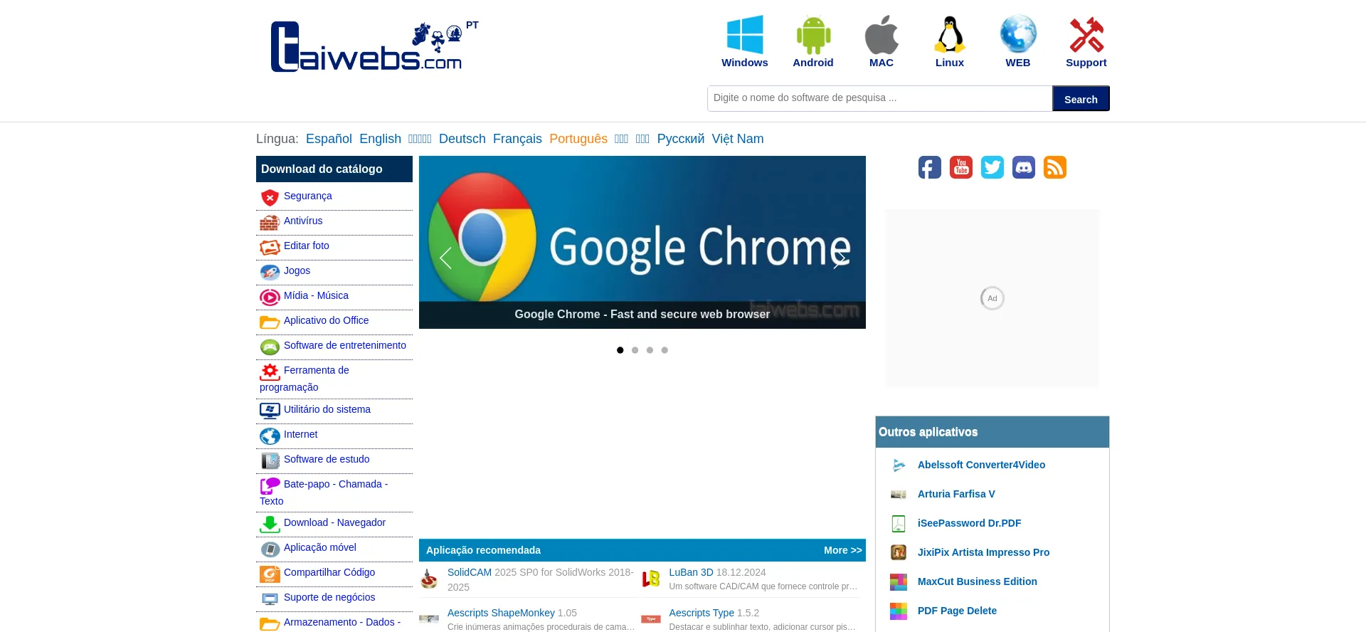Visit the Facebook page icon
This screenshot has width=1366, height=632.
point(930,167)
